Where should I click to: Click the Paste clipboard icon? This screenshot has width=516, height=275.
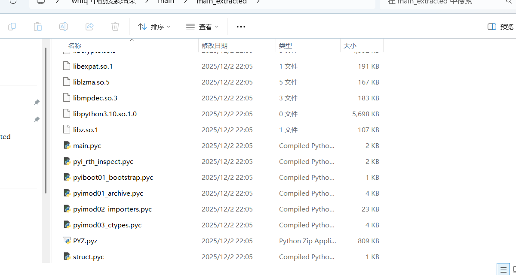click(38, 27)
